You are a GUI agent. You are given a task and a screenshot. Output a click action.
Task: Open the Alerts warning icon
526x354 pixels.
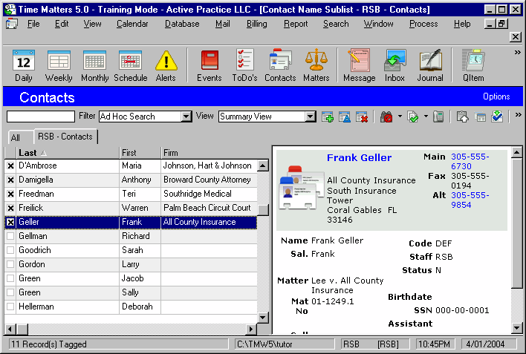(x=166, y=66)
